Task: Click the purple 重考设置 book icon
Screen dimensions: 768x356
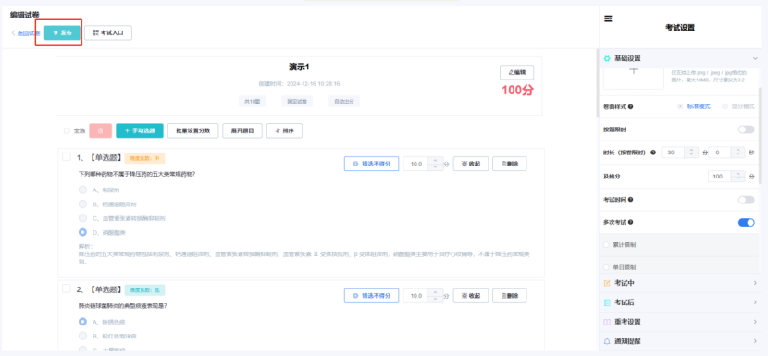Action: (607, 322)
